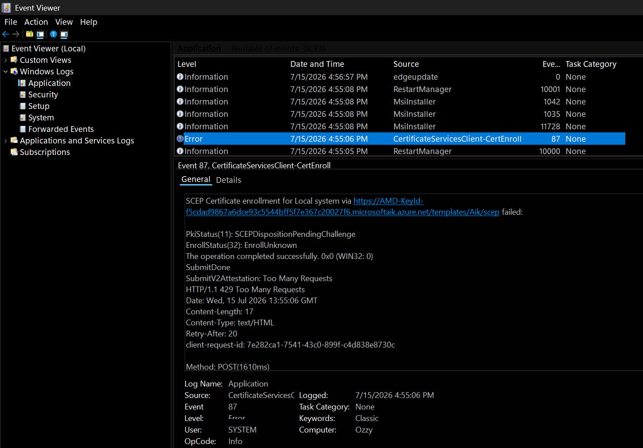Open Help via blue question mark icon
The image size is (643, 448).
click(x=54, y=34)
